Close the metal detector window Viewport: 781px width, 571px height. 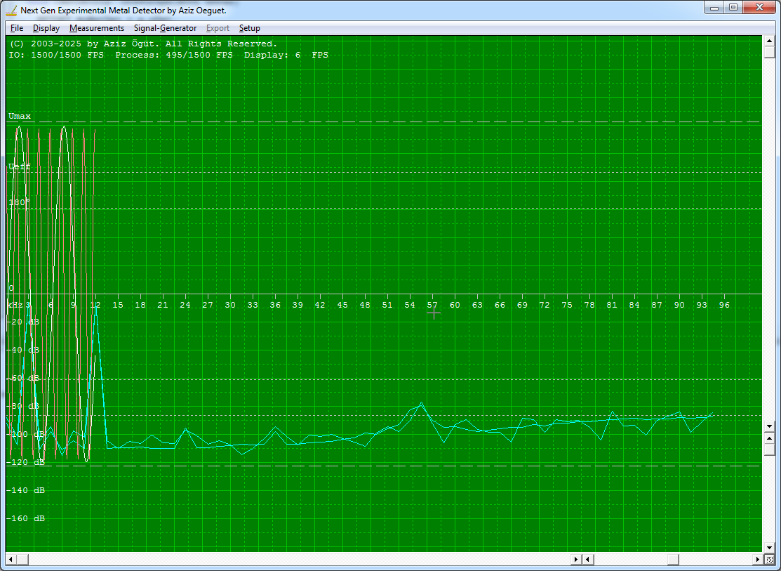point(759,8)
